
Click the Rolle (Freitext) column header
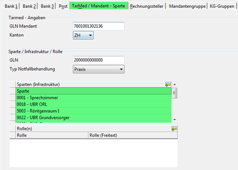pos(133,135)
